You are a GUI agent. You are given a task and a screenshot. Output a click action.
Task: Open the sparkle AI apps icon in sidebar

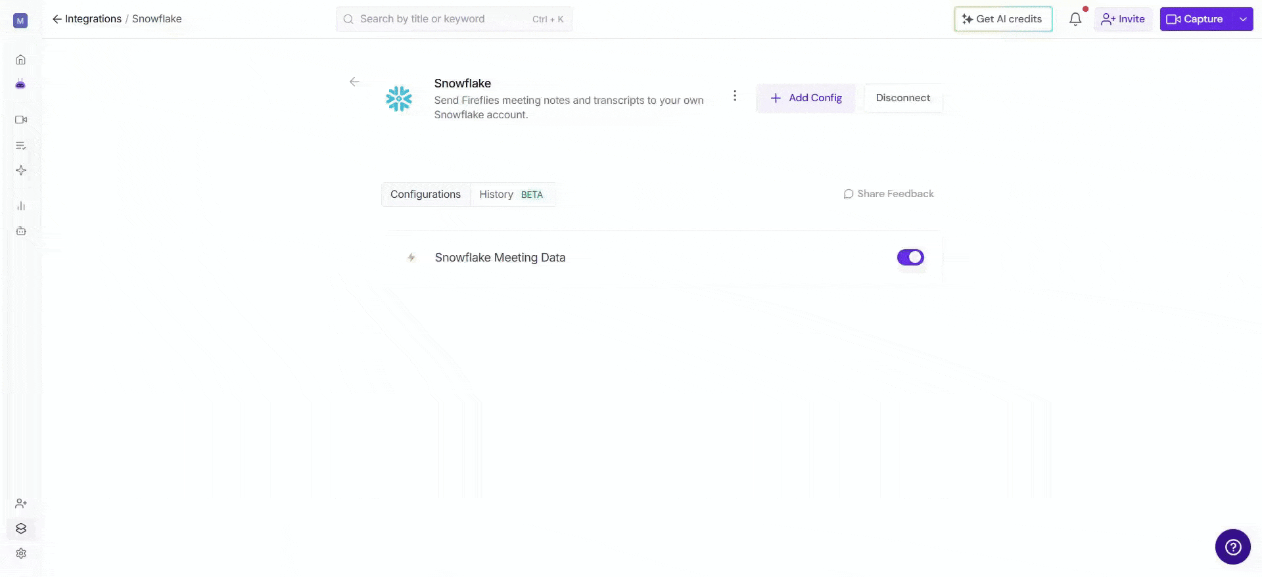coord(21,170)
